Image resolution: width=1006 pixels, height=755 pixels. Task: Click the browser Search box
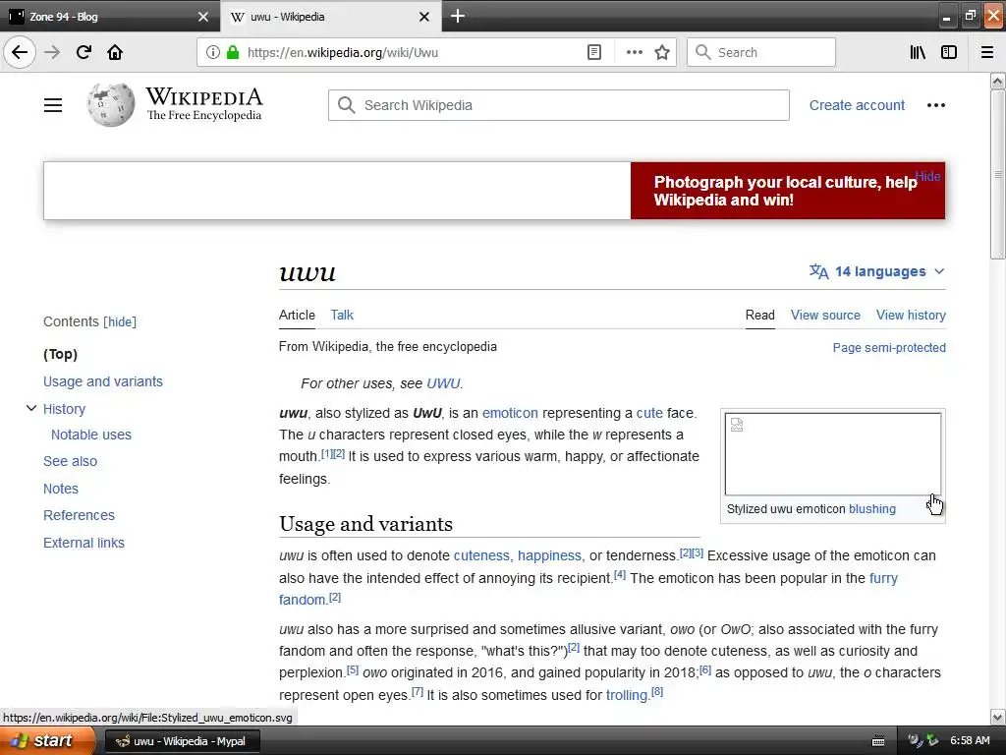click(761, 52)
